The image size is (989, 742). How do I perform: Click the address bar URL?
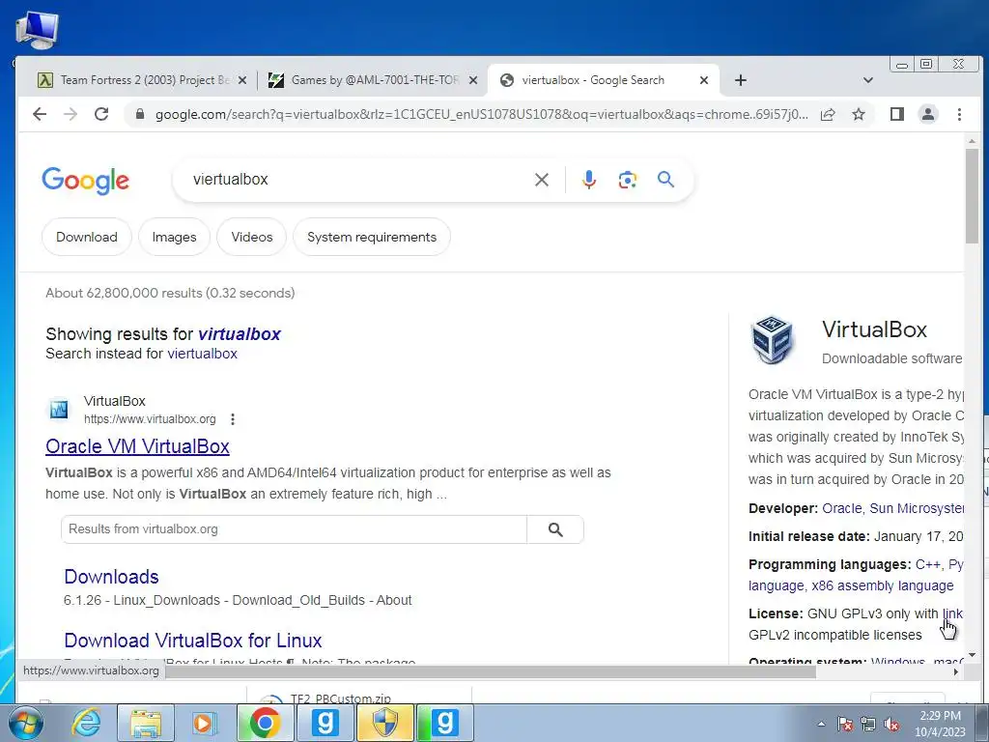pos(482,114)
